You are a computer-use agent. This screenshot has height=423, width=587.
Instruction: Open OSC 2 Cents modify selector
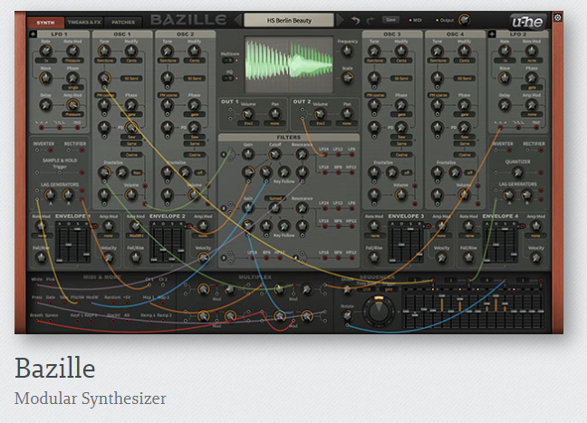click(194, 61)
